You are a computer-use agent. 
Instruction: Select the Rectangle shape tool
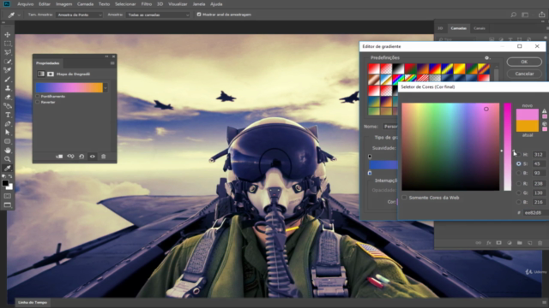(x=8, y=141)
